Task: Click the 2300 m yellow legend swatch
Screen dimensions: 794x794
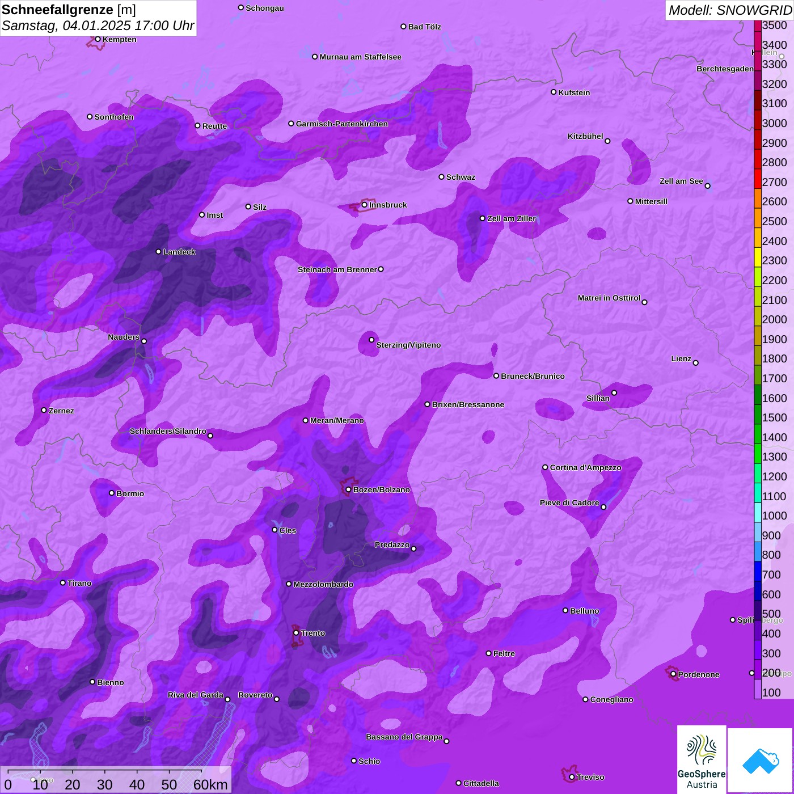Action: point(758,257)
